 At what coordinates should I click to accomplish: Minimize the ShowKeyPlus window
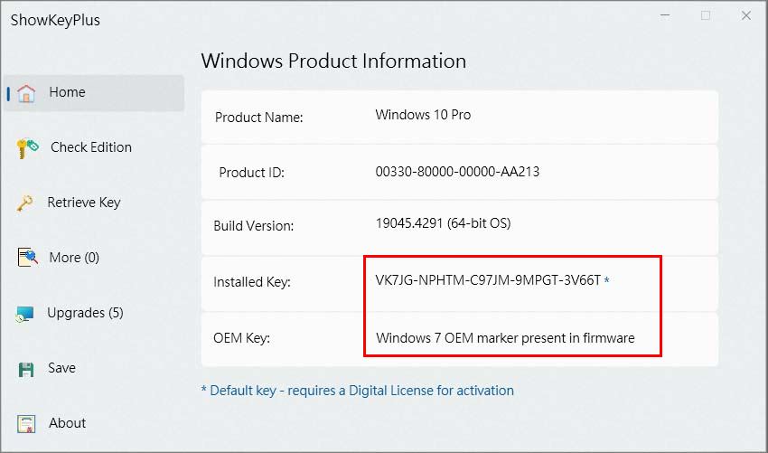[x=665, y=15]
